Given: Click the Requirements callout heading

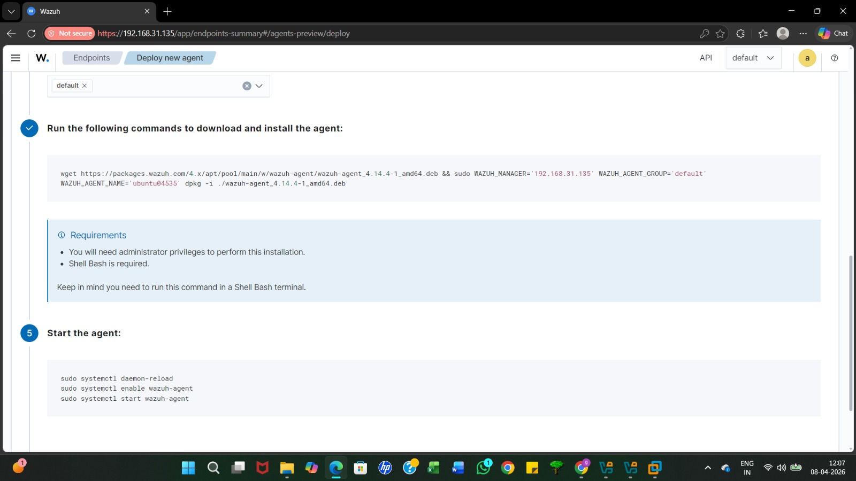Looking at the screenshot, I should 98,235.
